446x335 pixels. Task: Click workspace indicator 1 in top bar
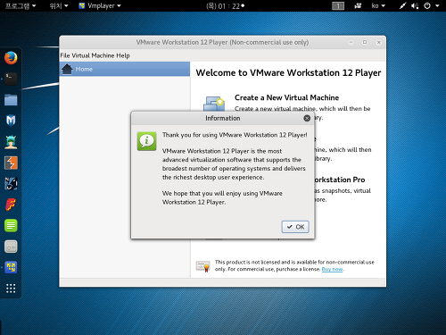point(338,6)
